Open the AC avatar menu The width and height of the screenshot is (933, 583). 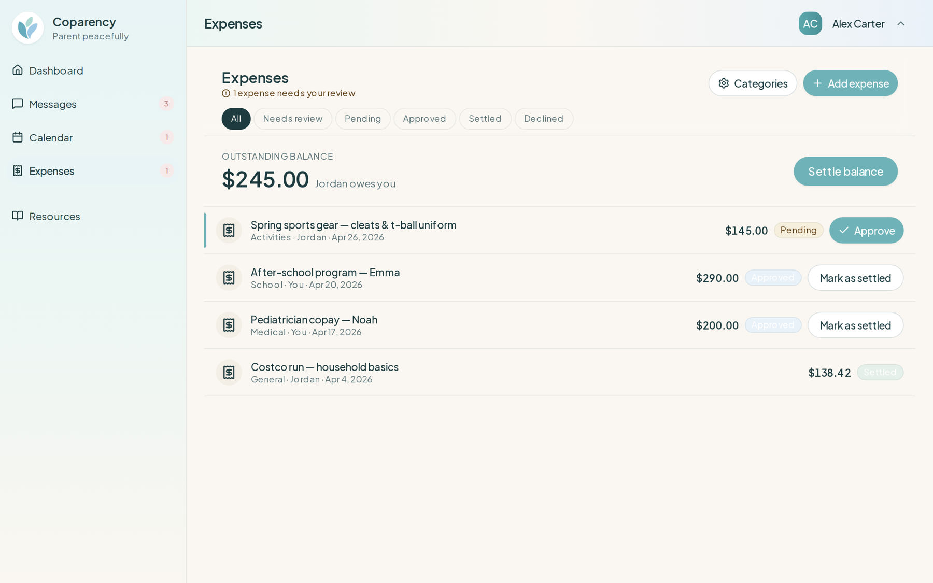tap(810, 23)
